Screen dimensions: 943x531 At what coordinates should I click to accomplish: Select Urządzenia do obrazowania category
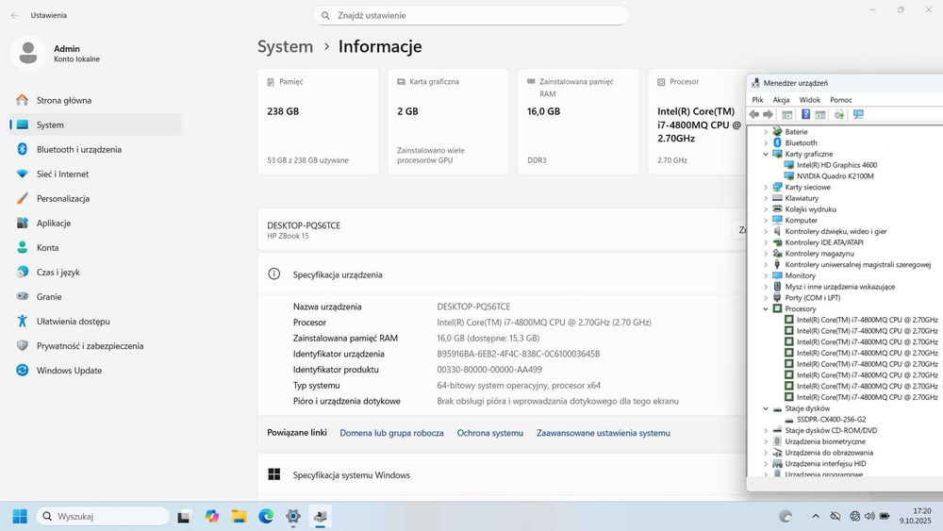pyautogui.click(x=829, y=453)
